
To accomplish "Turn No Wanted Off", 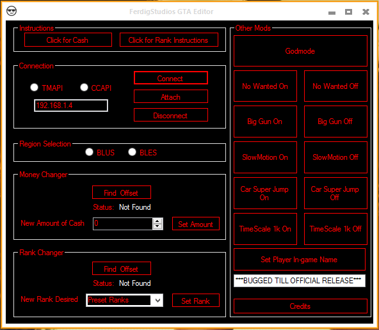I will (335, 86).
